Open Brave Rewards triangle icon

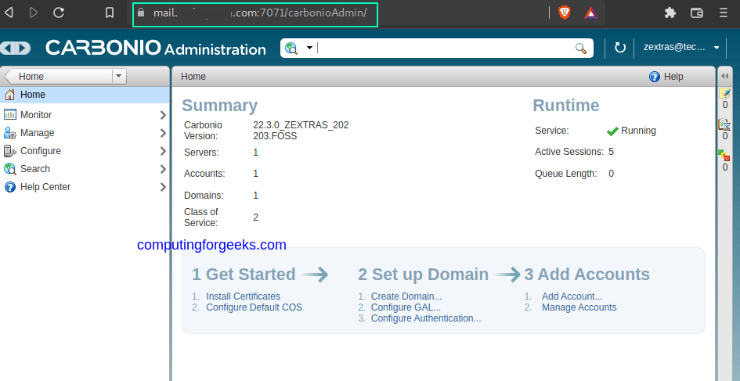[x=591, y=13]
